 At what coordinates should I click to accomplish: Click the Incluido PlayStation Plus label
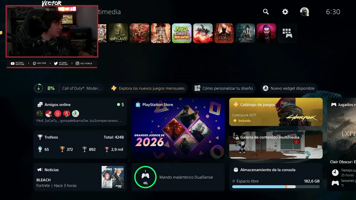coord(242,121)
